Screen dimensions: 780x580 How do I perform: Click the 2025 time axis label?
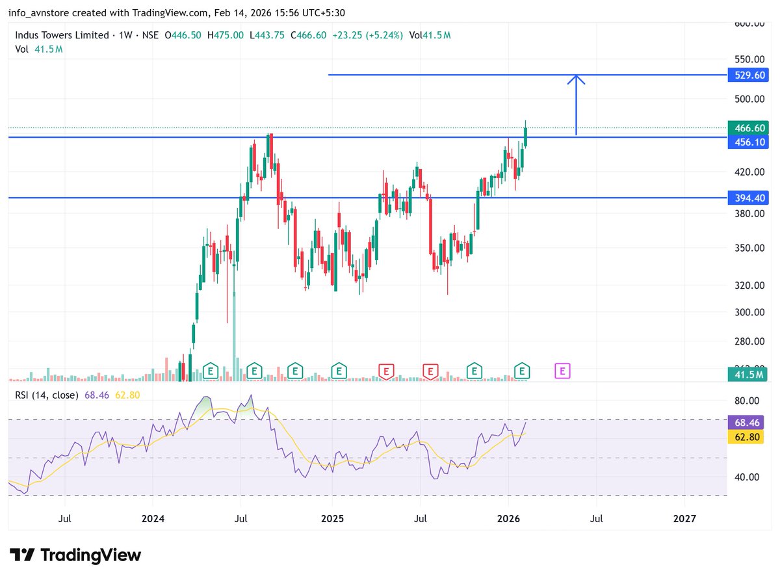(332, 518)
